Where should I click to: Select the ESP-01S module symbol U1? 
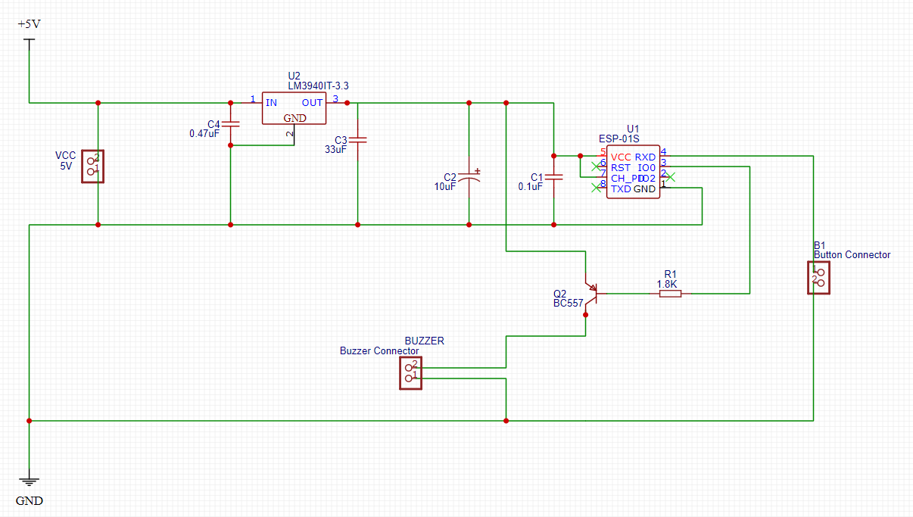(x=633, y=173)
